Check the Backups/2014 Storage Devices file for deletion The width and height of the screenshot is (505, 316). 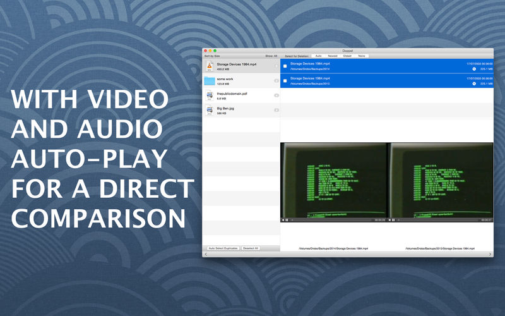click(285, 66)
